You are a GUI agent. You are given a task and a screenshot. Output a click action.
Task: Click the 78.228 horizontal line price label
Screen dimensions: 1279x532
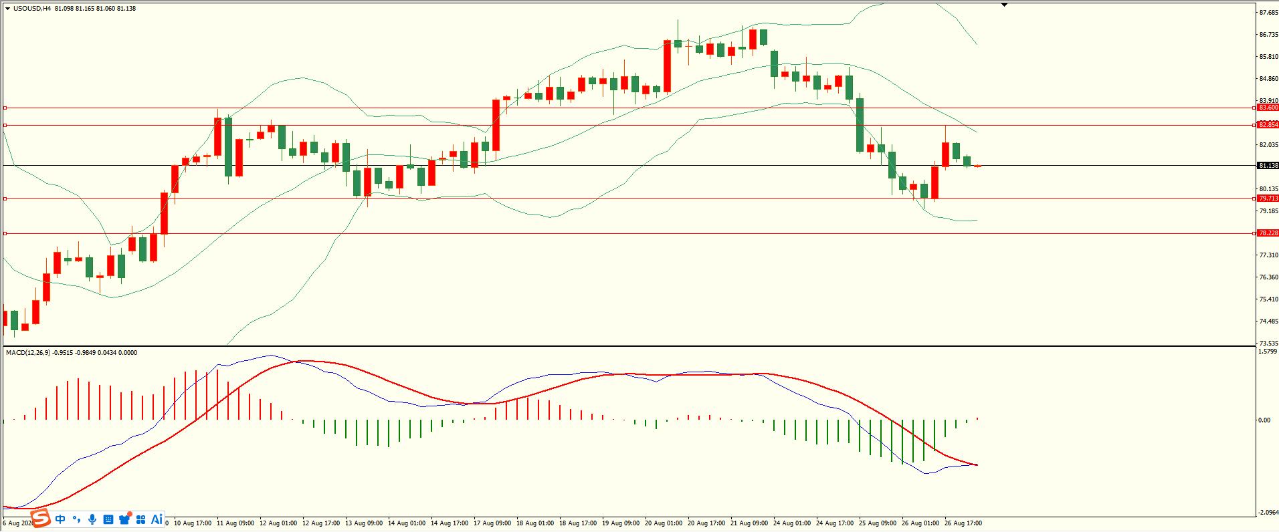[x=1268, y=233]
